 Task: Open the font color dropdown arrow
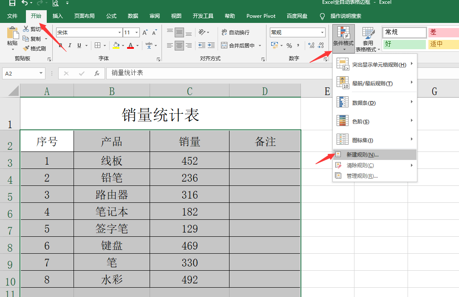(x=137, y=45)
